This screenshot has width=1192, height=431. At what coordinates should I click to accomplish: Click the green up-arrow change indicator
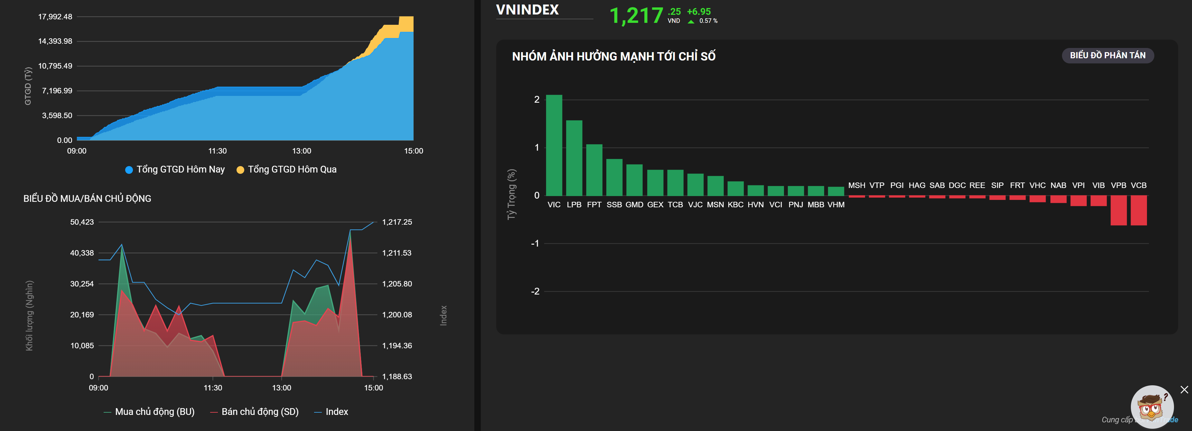click(x=691, y=21)
